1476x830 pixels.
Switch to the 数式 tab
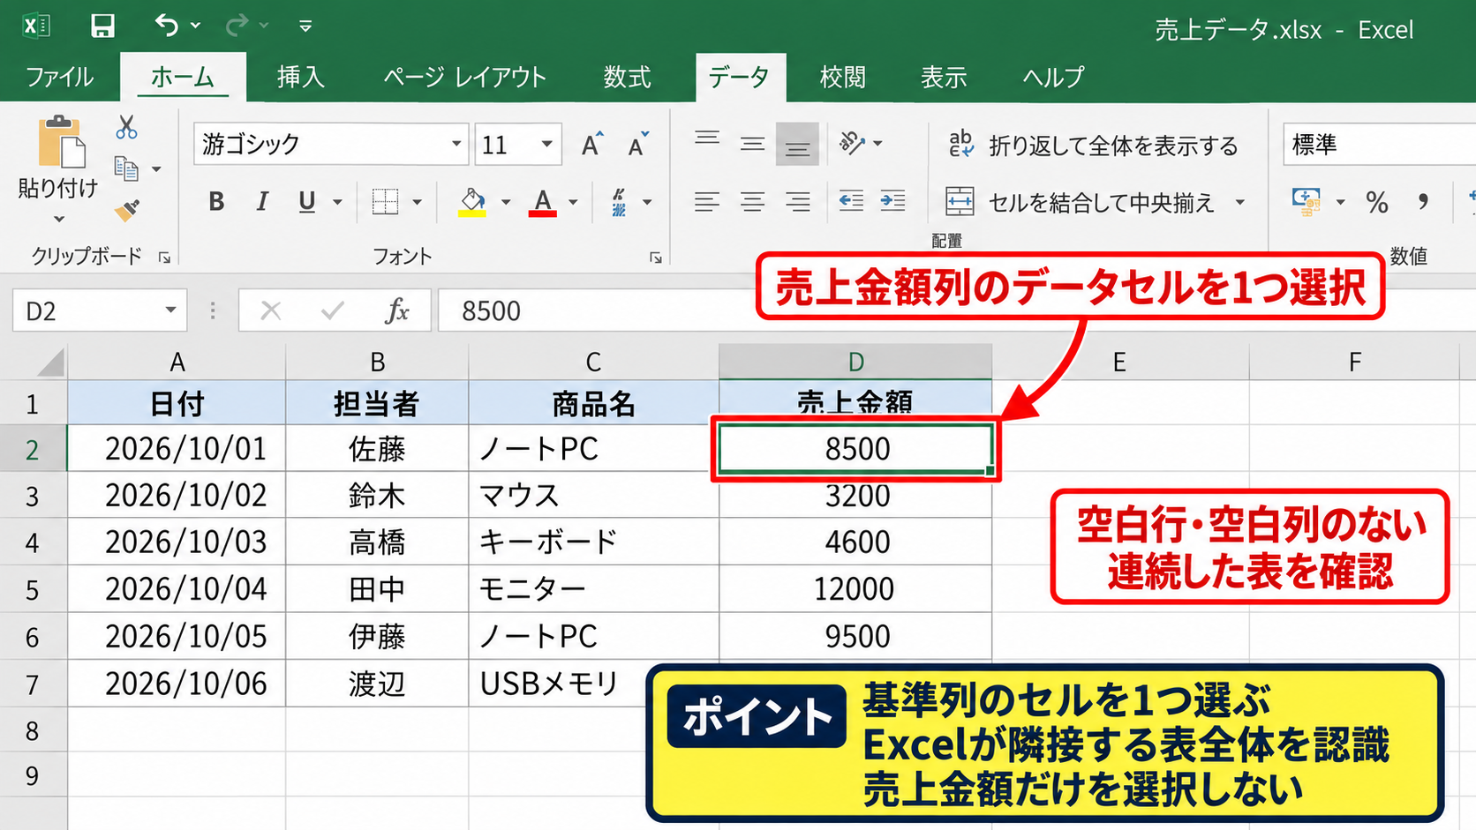tap(628, 77)
